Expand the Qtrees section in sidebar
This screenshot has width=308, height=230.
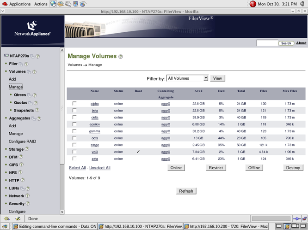(20, 95)
